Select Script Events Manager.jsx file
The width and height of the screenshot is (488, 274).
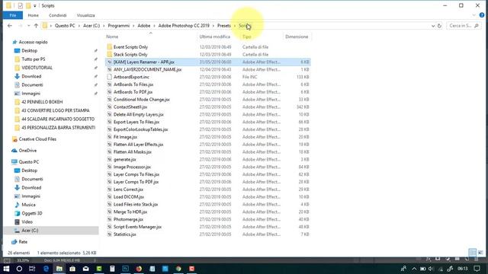tap(137, 227)
